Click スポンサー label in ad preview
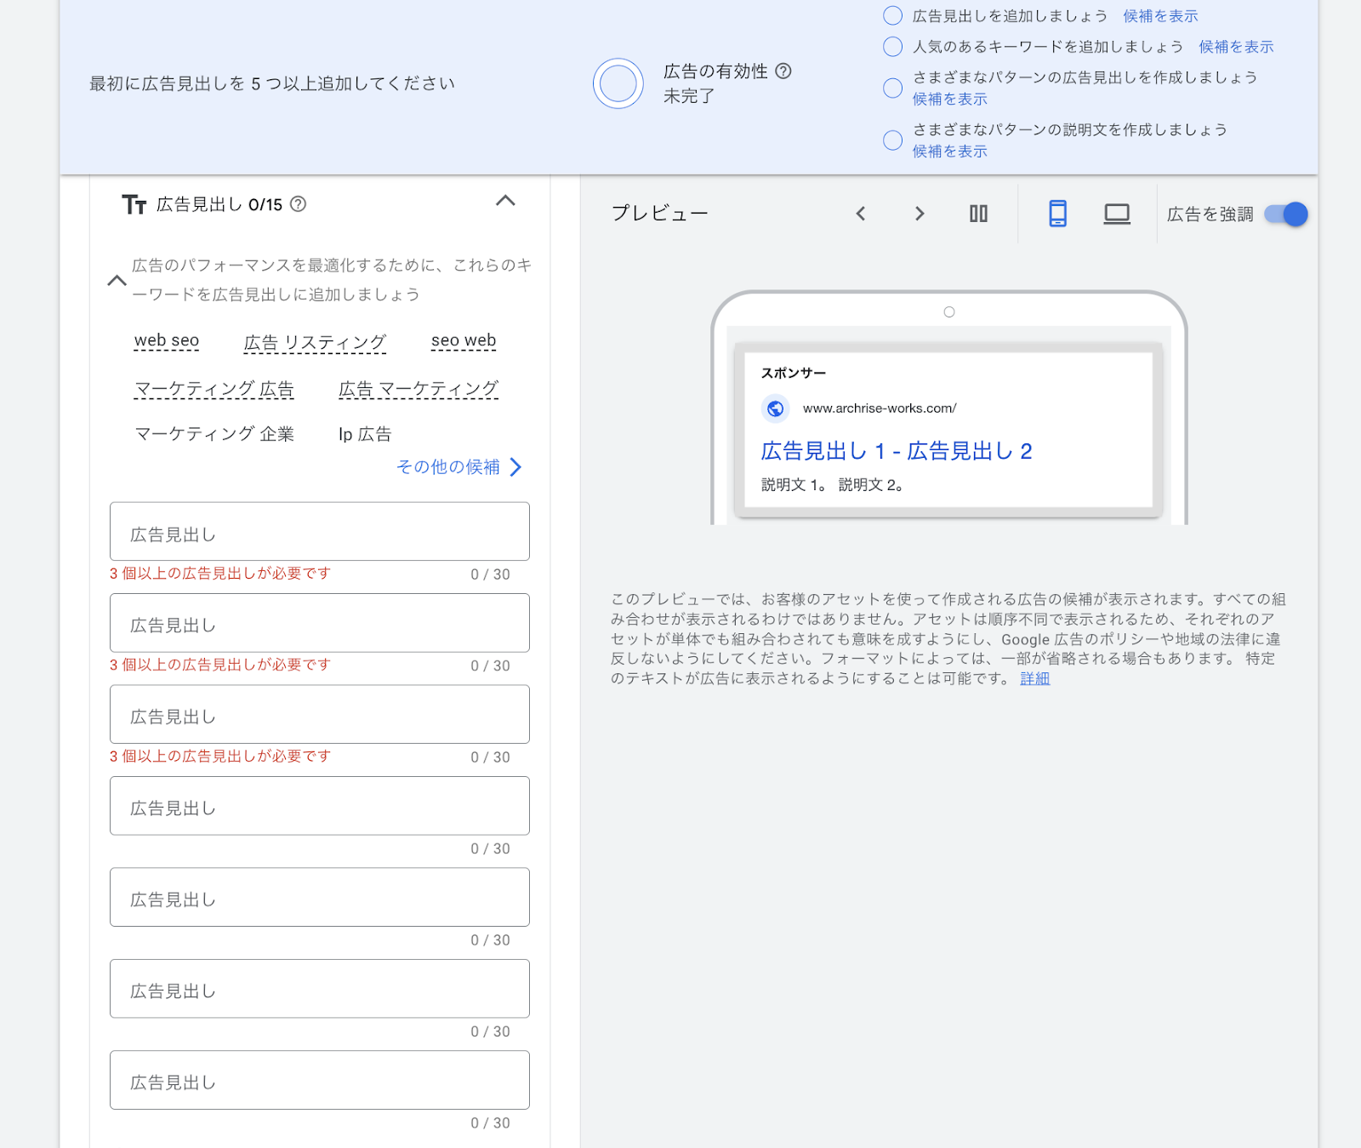The height and width of the screenshot is (1148, 1361). pos(794,373)
